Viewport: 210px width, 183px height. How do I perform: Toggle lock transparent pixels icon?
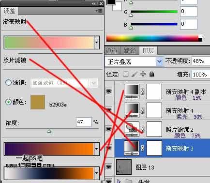[126, 74]
